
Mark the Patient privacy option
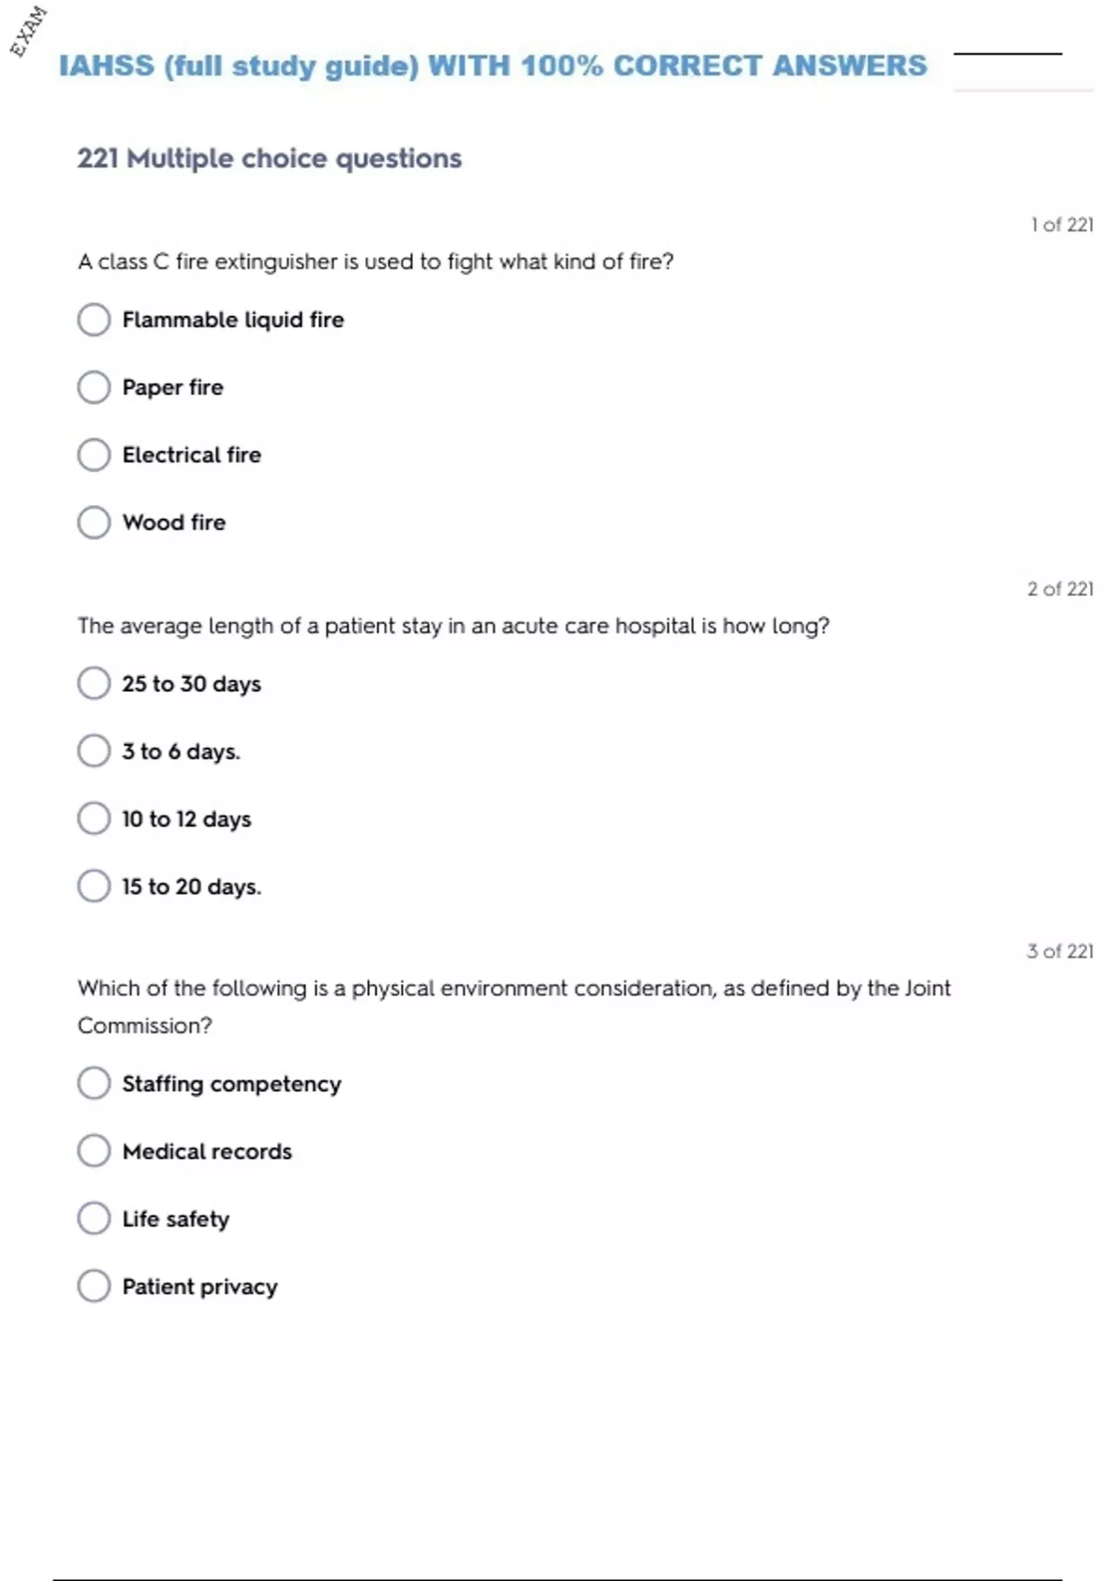coord(94,1286)
